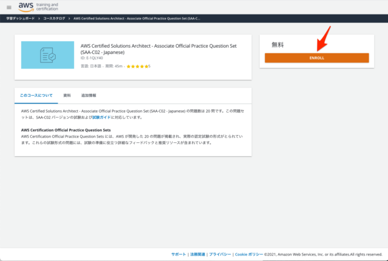
Task: Click the course title heading text
Action: click(x=159, y=49)
